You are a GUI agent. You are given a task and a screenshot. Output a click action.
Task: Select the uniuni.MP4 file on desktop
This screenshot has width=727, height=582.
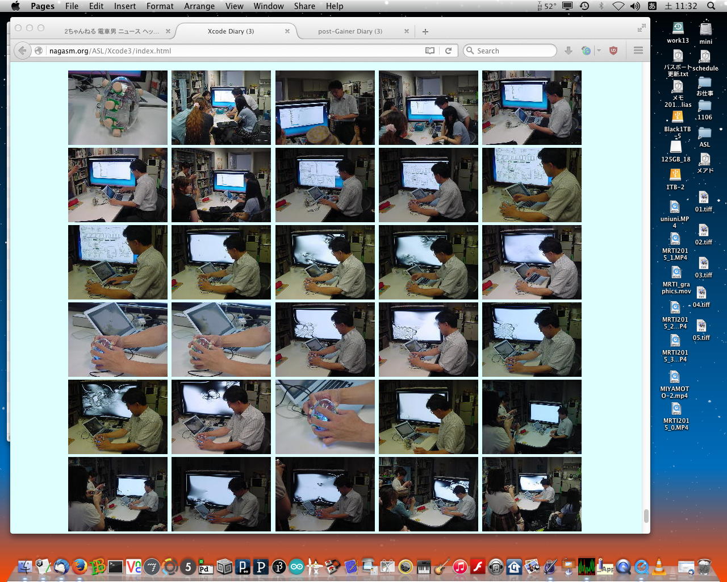(675, 214)
